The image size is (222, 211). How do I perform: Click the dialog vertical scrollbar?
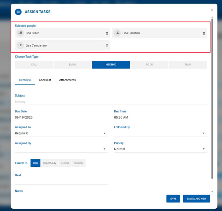pyautogui.click(x=212, y=99)
